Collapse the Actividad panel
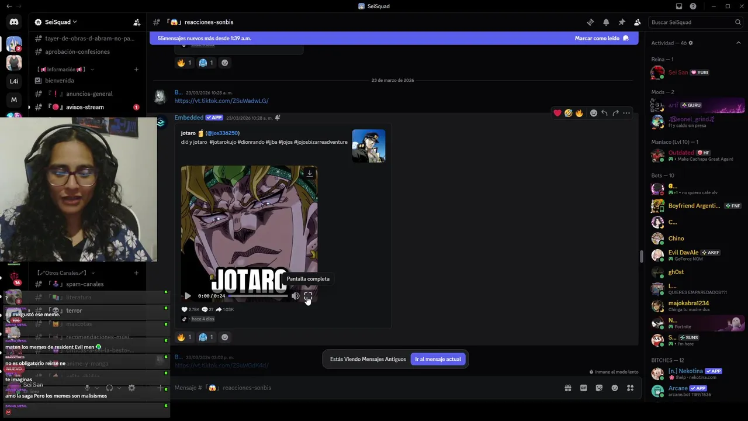The height and width of the screenshot is (421, 748). click(x=738, y=43)
